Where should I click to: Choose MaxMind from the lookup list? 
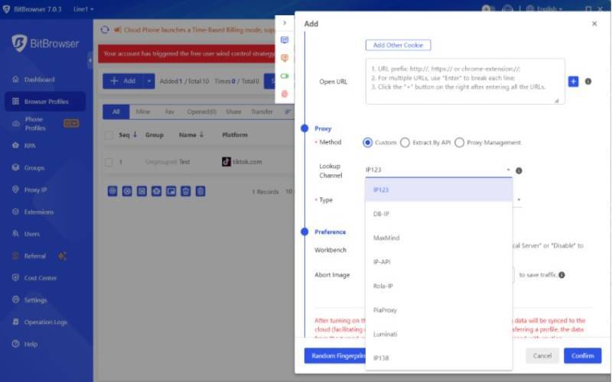[x=386, y=238]
